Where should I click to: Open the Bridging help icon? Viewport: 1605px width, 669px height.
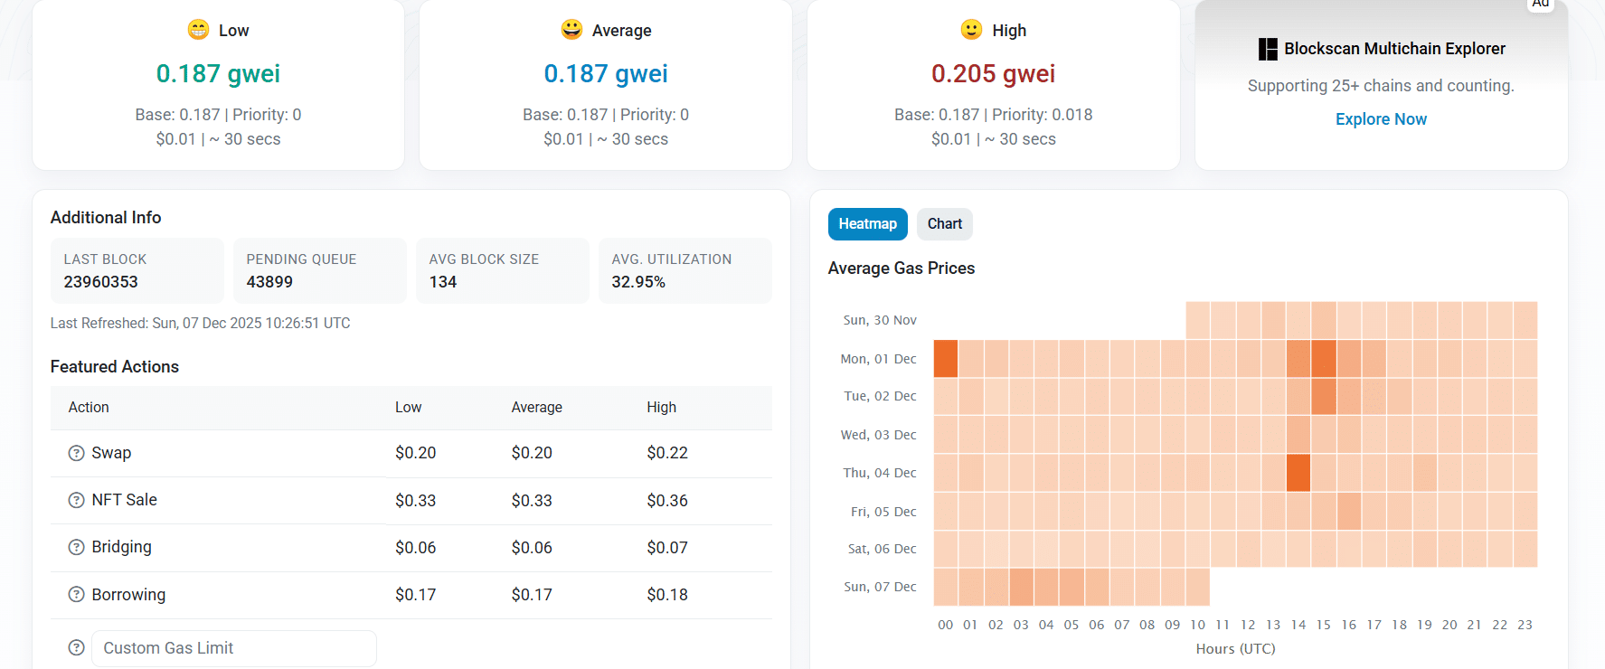tap(76, 547)
